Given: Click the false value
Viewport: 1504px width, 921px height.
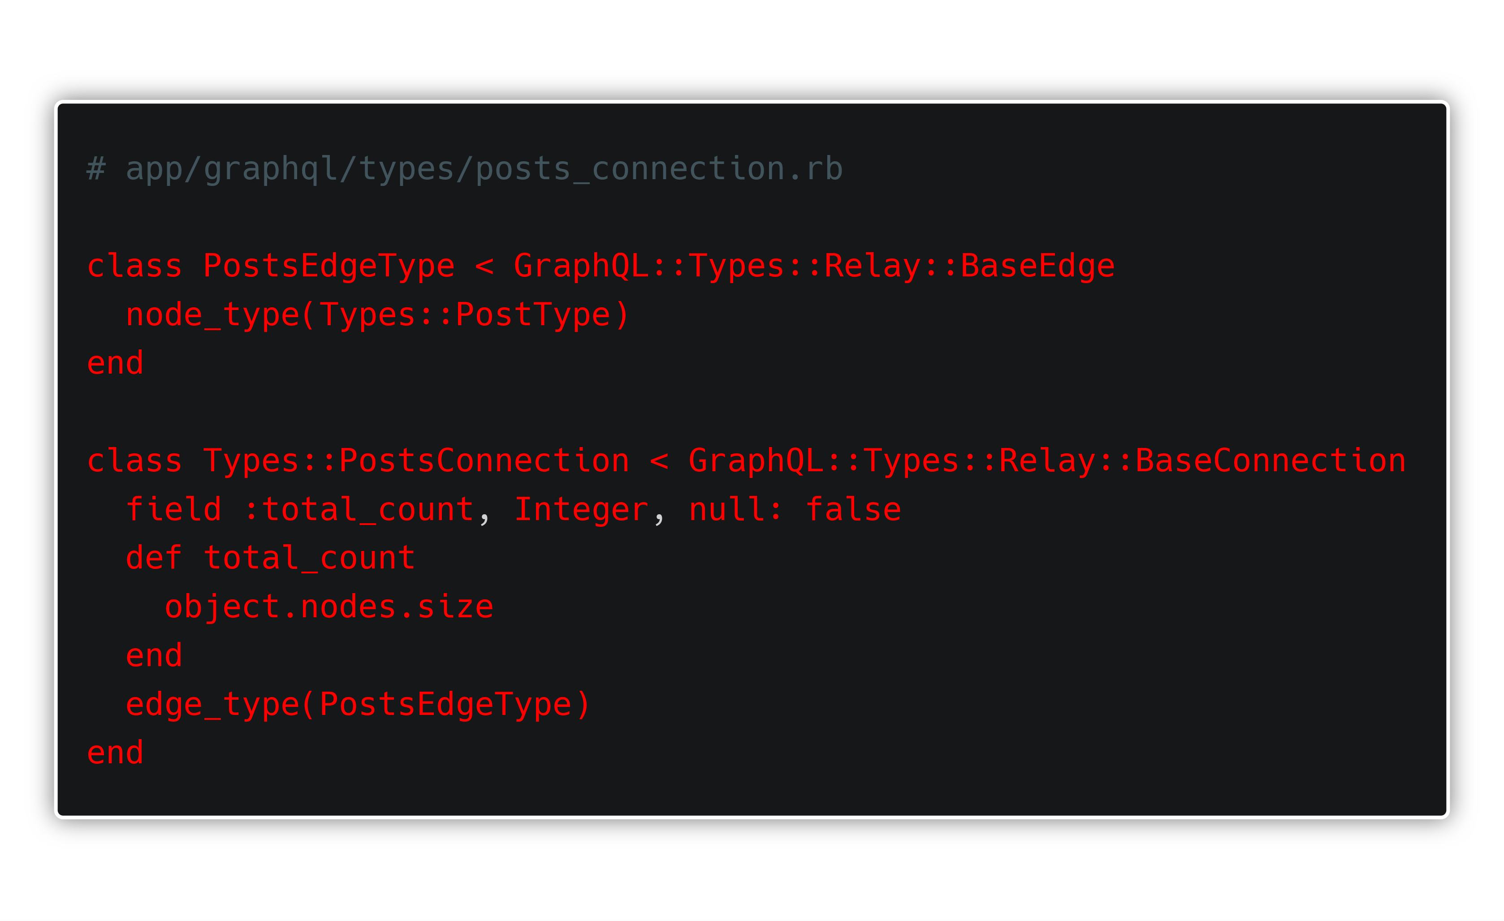Looking at the screenshot, I should 853,510.
